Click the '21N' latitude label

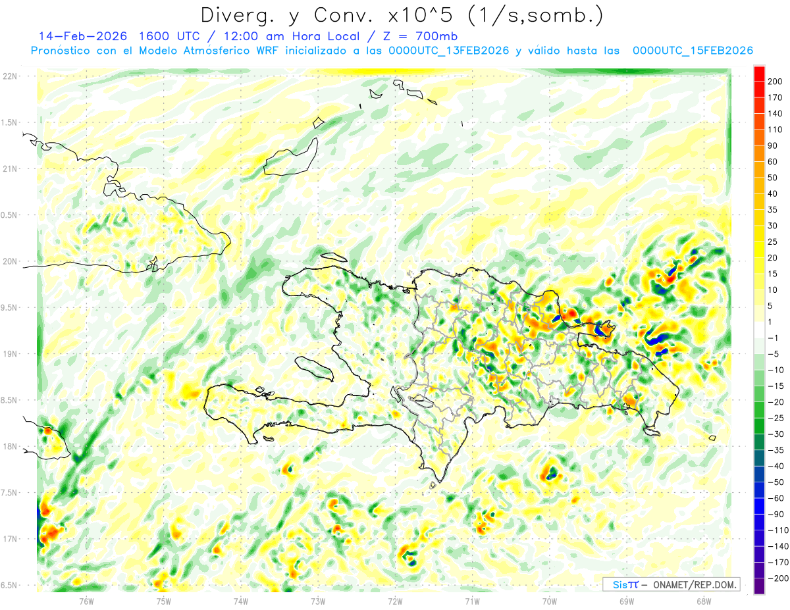10,168
